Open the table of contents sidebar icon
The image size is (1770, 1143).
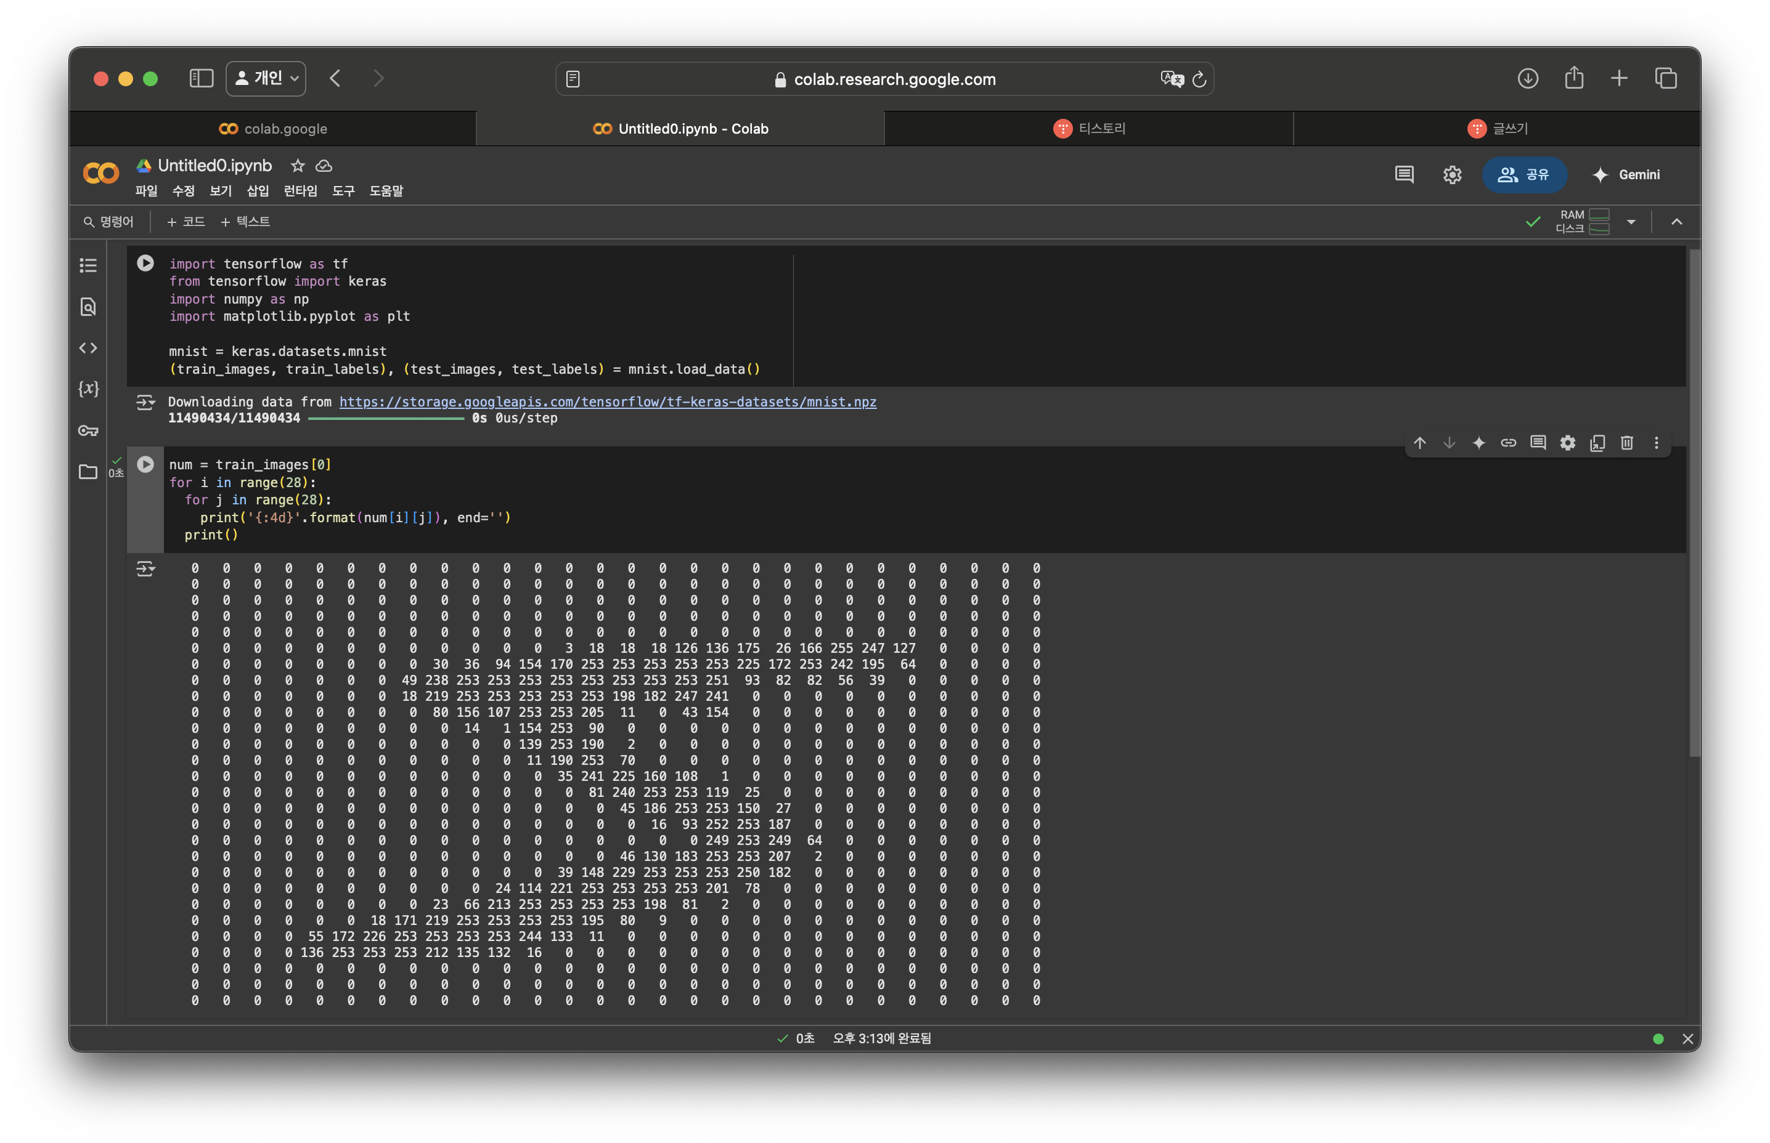pyautogui.click(x=88, y=265)
